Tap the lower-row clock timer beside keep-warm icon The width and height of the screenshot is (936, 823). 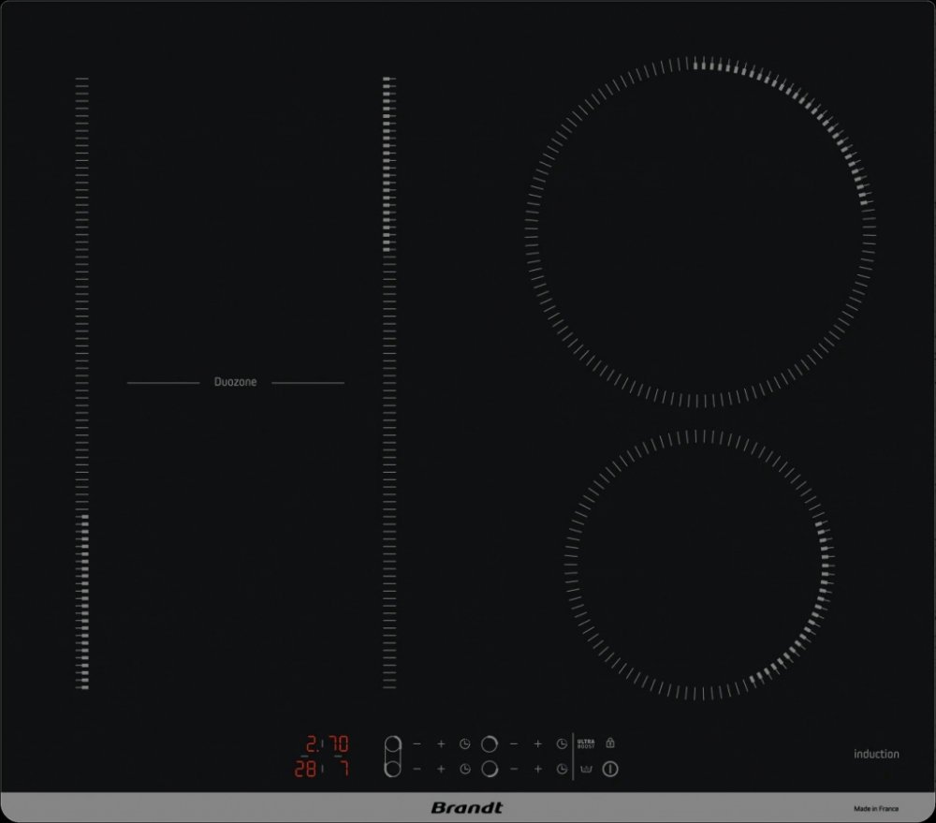click(x=562, y=770)
